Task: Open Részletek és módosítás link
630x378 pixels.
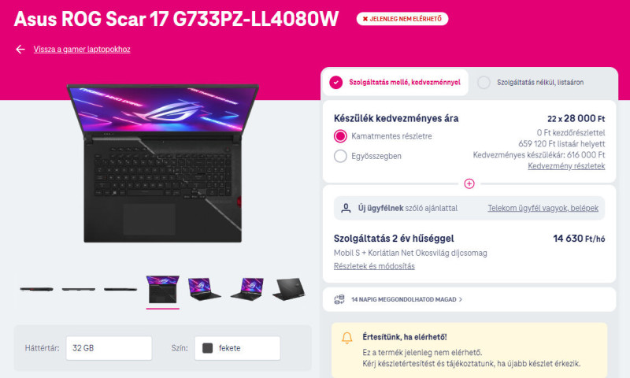Action: pyautogui.click(x=374, y=266)
